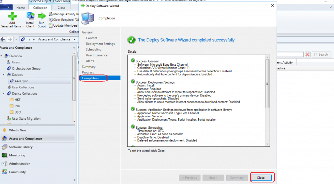
Task: Open the Administration workspace
Action: tap(20, 164)
